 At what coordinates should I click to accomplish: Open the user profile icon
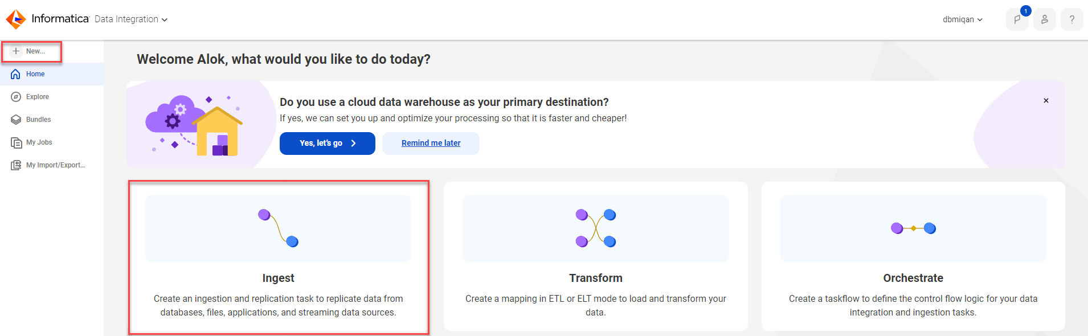(1045, 19)
